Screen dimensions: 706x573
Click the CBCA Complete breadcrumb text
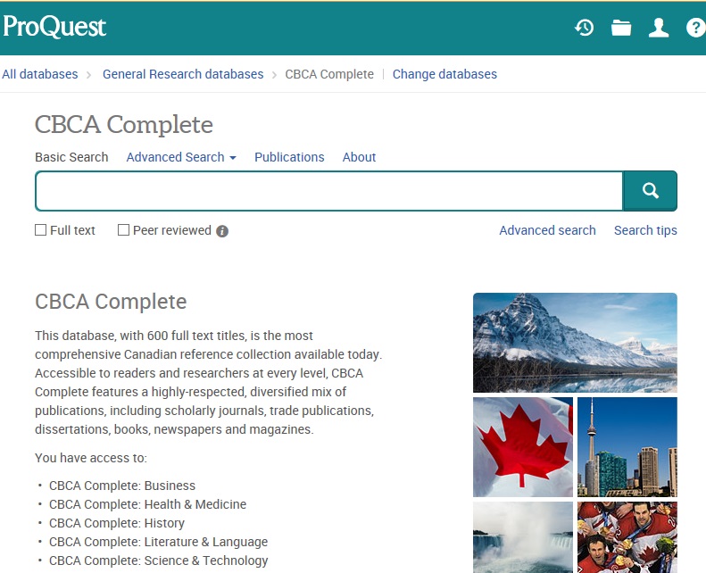(x=329, y=74)
